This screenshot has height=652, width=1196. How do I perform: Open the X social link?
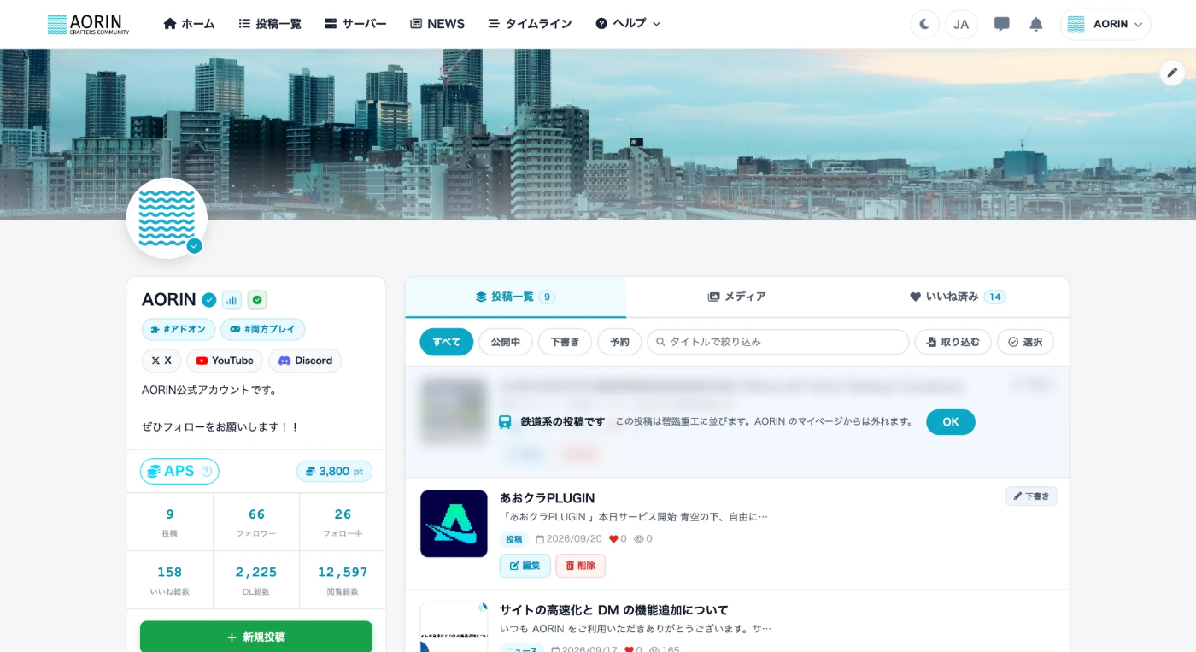coord(161,361)
